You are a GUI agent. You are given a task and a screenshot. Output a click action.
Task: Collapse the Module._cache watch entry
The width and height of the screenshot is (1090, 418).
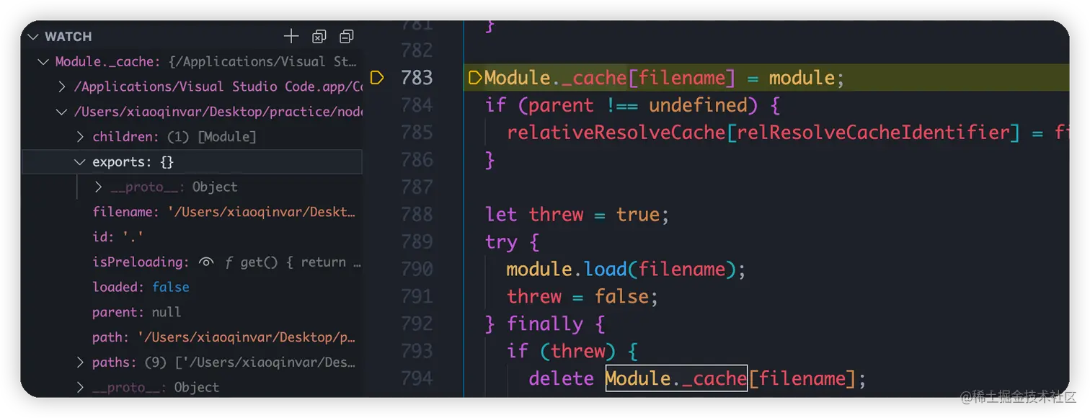pos(43,62)
